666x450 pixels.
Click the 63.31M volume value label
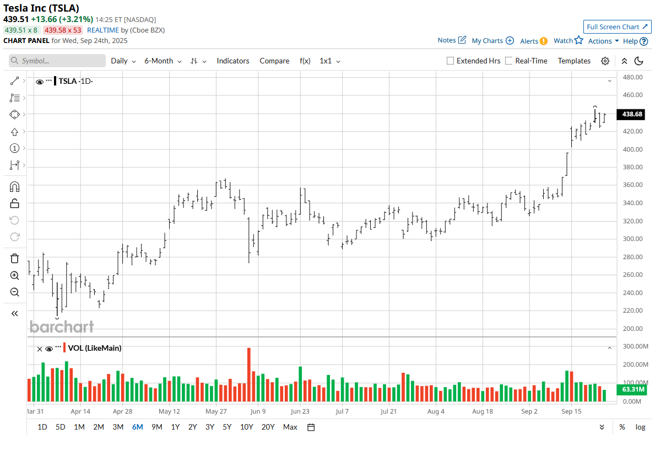pyautogui.click(x=632, y=390)
